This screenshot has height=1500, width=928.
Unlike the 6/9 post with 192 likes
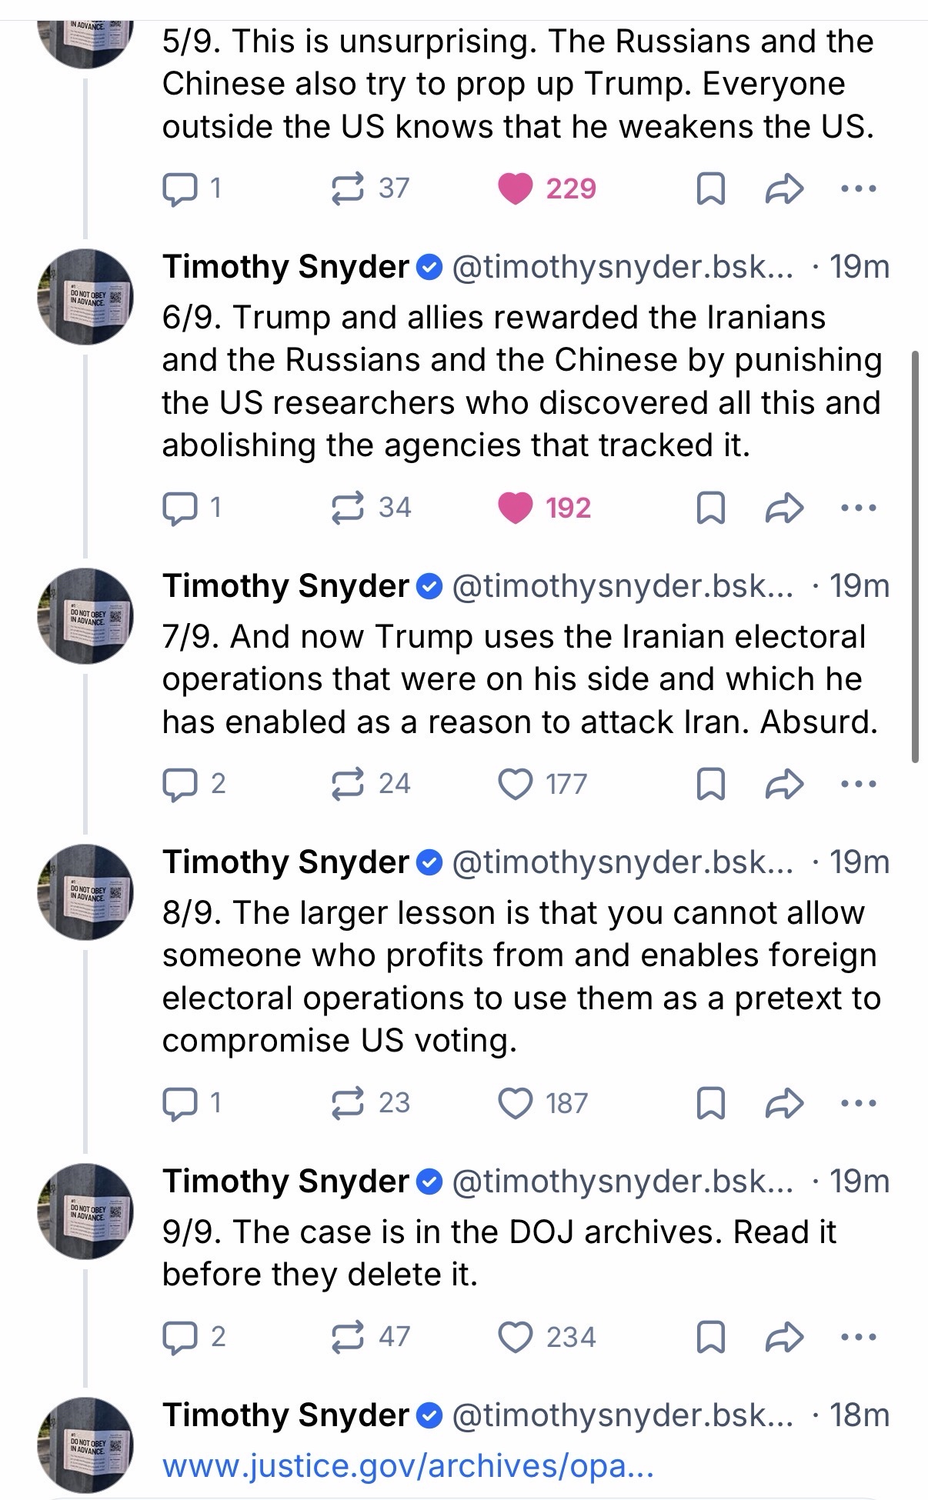click(x=515, y=508)
